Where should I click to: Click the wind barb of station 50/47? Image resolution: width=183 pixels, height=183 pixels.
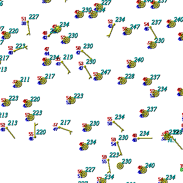(87, 55)
